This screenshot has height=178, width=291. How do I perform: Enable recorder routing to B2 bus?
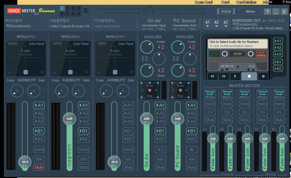[278, 69]
